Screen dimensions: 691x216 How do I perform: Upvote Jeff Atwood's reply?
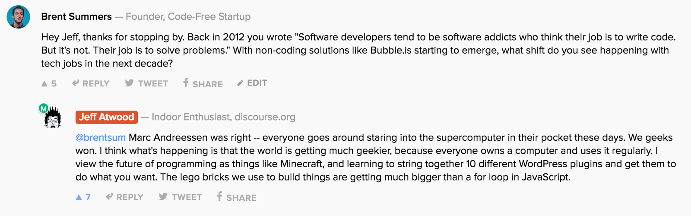79,197
